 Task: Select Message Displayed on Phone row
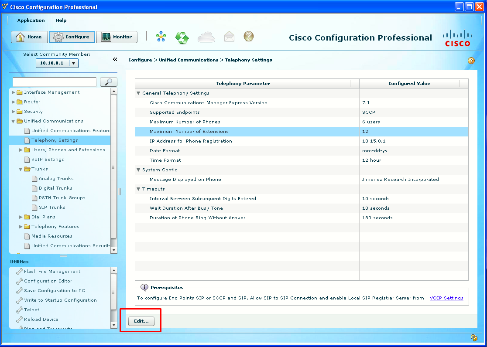(302, 180)
